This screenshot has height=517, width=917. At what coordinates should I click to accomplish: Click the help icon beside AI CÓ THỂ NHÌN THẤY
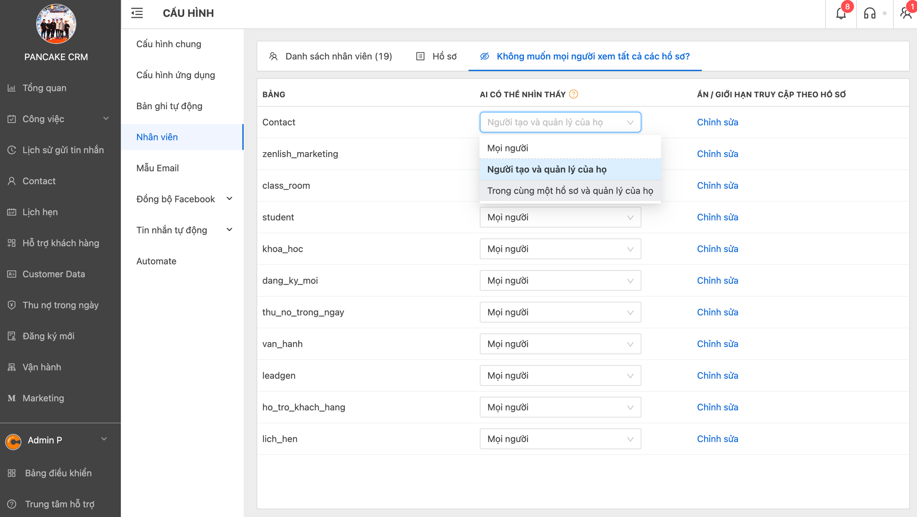(574, 94)
